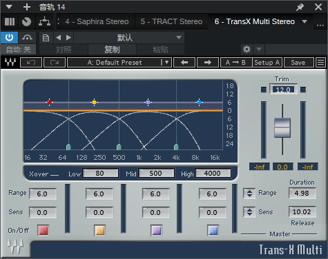Click the master Range stepper arrows
The image size is (328, 259).
(x=249, y=194)
